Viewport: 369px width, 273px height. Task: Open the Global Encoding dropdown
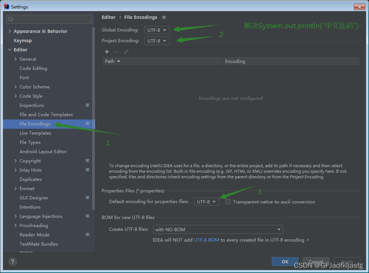157,30
